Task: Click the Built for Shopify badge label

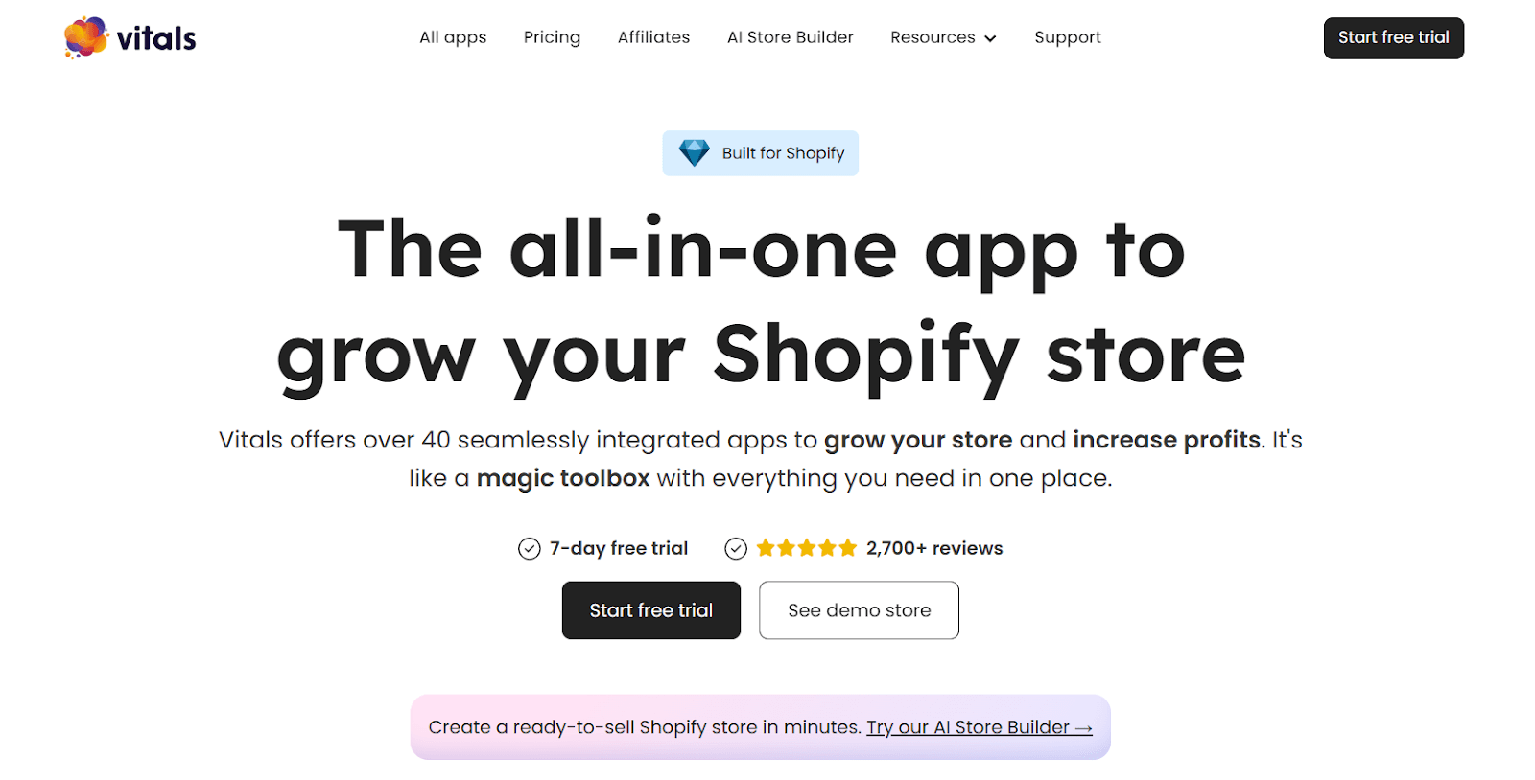Action: (x=783, y=153)
